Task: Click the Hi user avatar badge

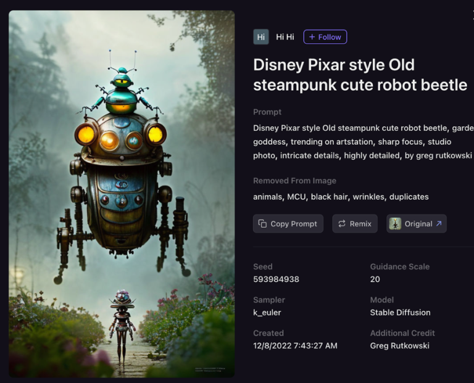Action: click(x=261, y=37)
